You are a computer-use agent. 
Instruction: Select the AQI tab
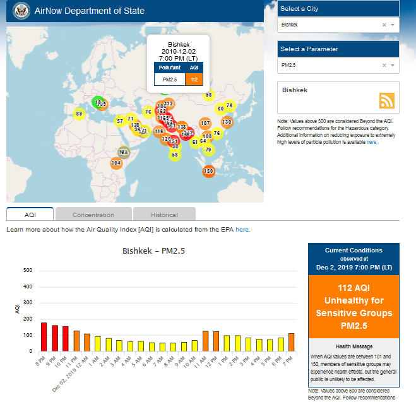point(30,215)
